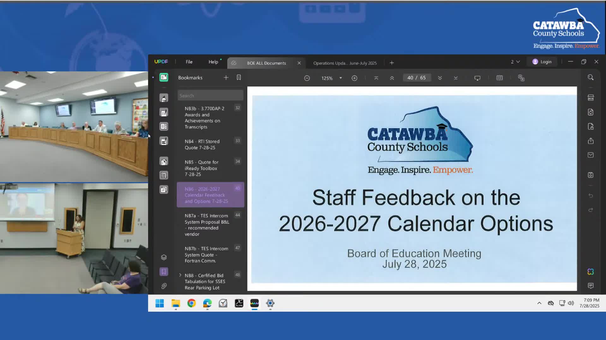
Task: Switch to BOE ALL Documents tab
Action: [266, 63]
